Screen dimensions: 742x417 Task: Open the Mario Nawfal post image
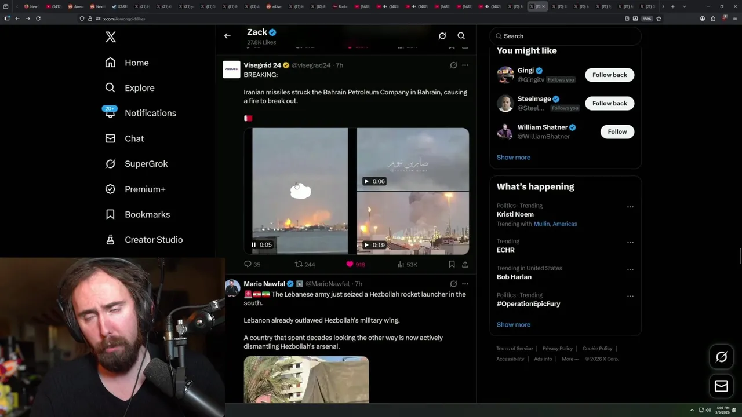(x=306, y=379)
